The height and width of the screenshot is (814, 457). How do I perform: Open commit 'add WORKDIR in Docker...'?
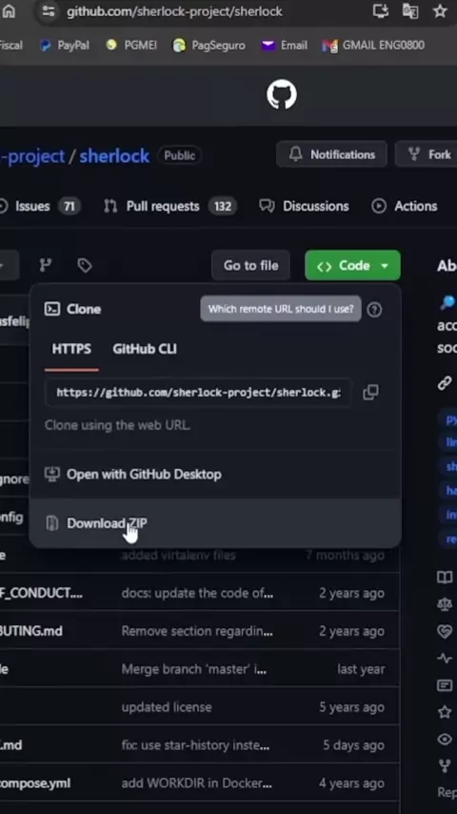(x=196, y=783)
